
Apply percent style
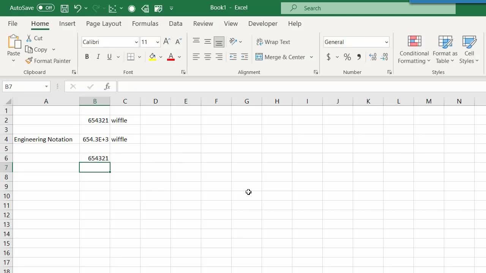347,57
